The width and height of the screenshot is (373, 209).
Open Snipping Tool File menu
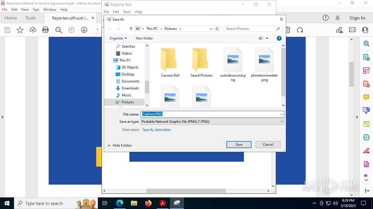click(x=106, y=12)
